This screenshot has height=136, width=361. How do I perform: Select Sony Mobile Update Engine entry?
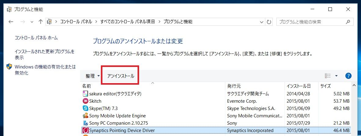[x=216, y=116]
